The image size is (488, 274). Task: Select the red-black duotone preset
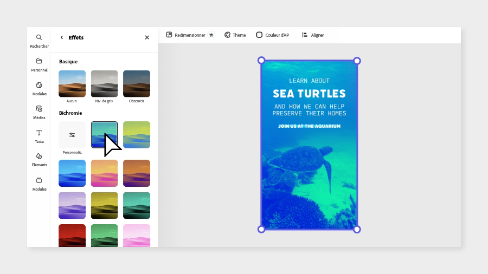coord(72,236)
